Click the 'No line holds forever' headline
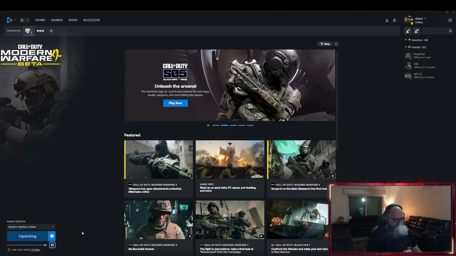 pos(141,249)
